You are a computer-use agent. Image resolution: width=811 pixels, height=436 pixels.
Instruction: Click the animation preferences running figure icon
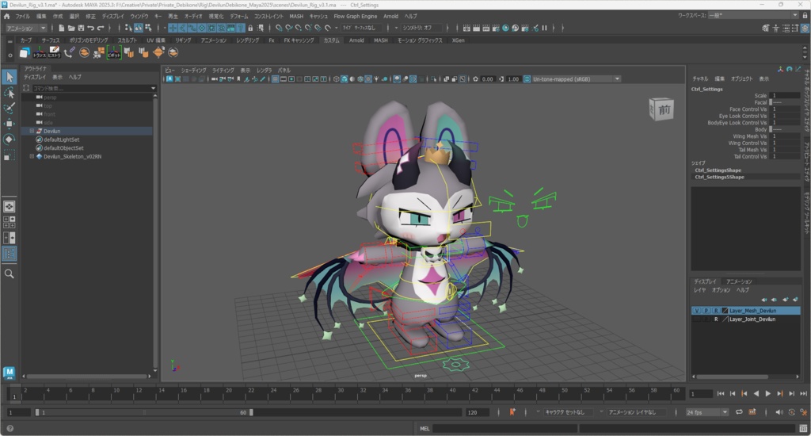click(803, 412)
